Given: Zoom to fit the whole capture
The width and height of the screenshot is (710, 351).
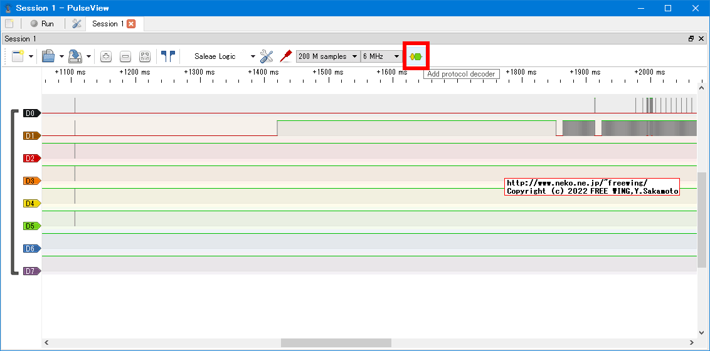Looking at the screenshot, I should pyautogui.click(x=144, y=56).
